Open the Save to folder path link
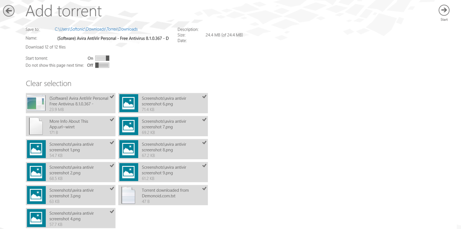The width and height of the screenshot is (461, 229). pyautogui.click(x=96, y=29)
